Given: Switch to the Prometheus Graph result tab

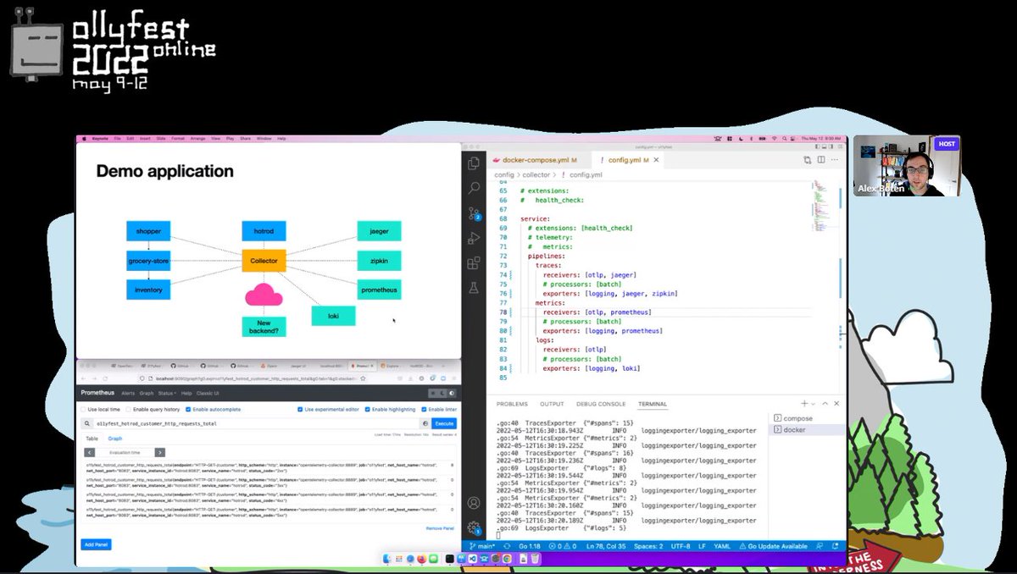Looking at the screenshot, I should coord(115,439).
